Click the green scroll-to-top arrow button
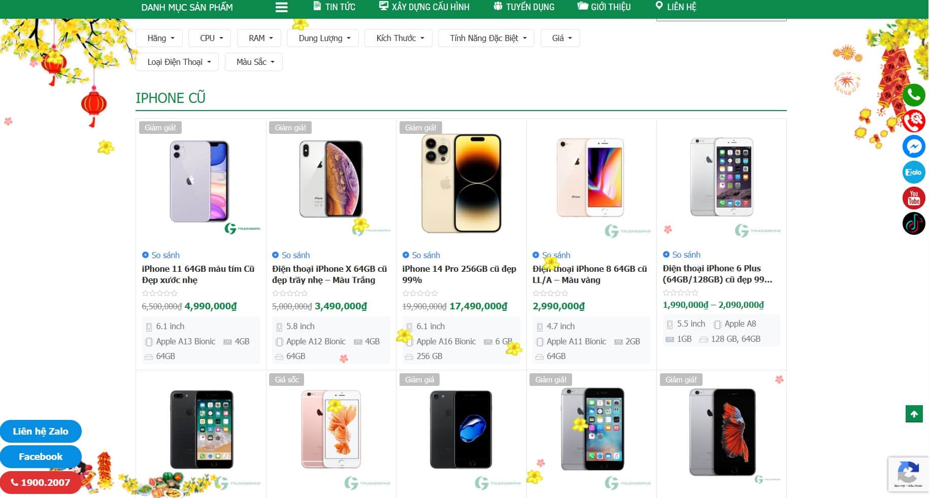 click(914, 414)
